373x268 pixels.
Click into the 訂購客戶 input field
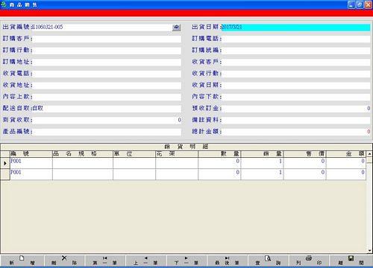pyautogui.click(x=107, y=39)
